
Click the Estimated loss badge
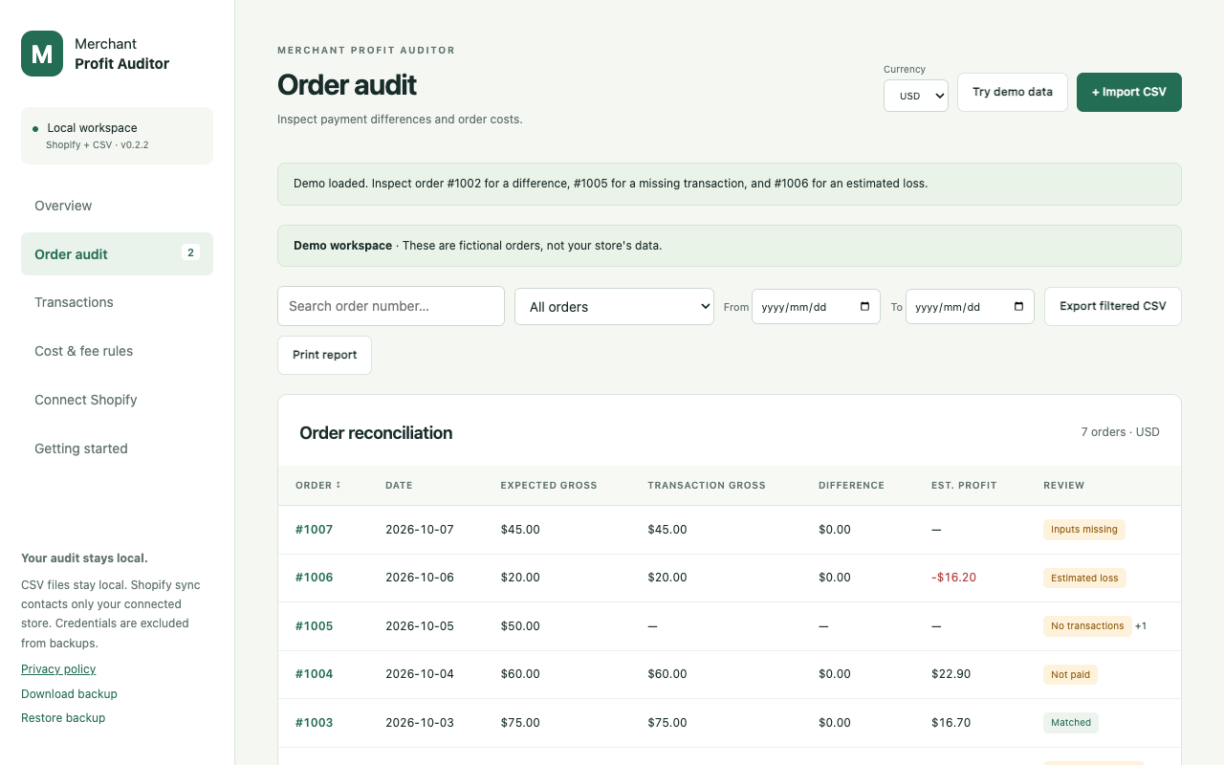tap(1084, 578)
